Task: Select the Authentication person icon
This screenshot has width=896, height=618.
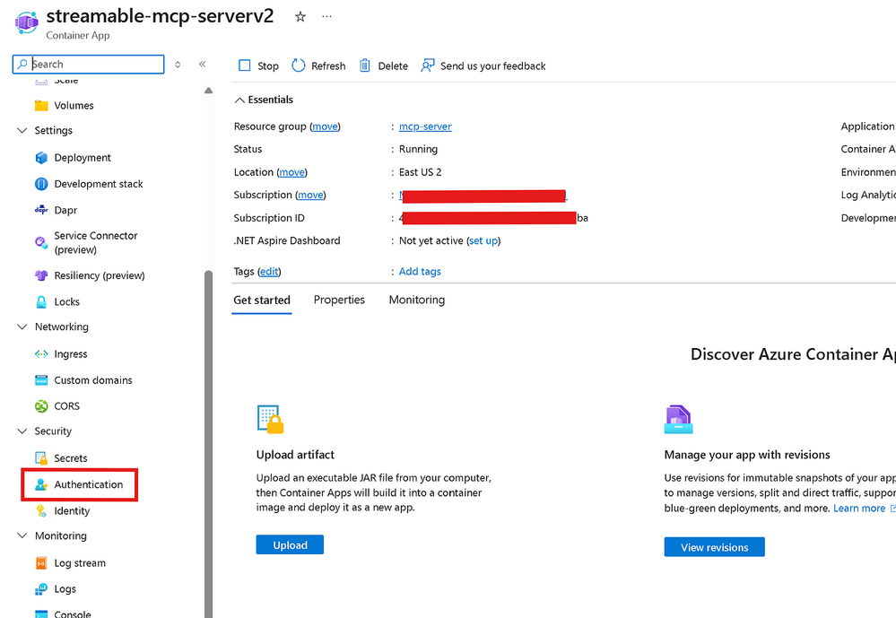Action: pyautogui.click(x=41, y=484)
